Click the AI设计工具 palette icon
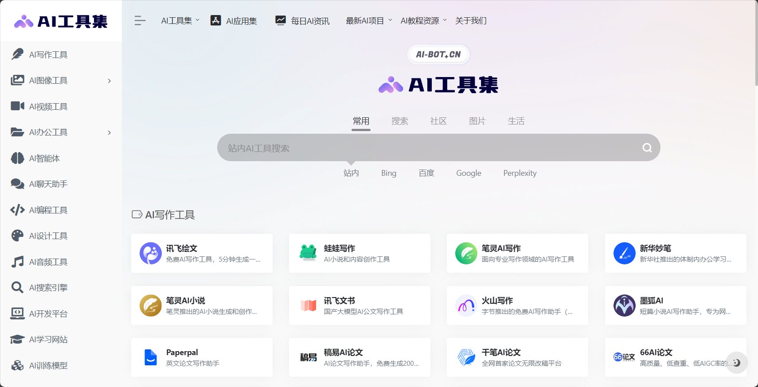Viewport: 758px width, 387px height. 17,236
